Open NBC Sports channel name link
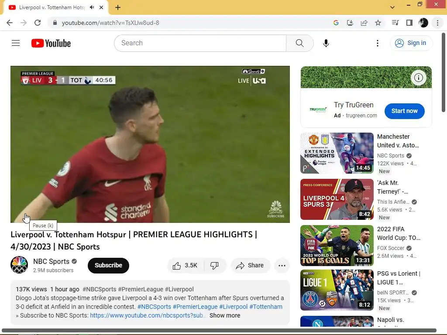Viewport: 447px width, 335px height. point(52,261)
